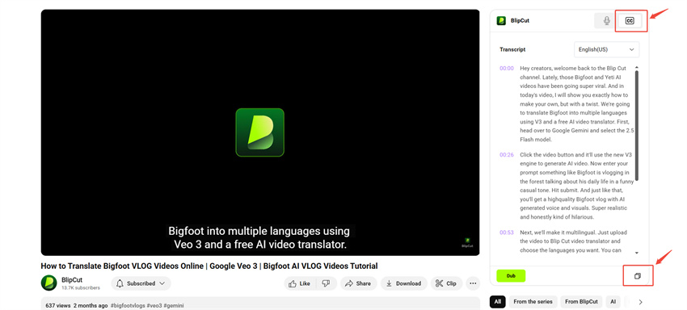Click the BlipCut watermark in the video corner

coord(467,243)
